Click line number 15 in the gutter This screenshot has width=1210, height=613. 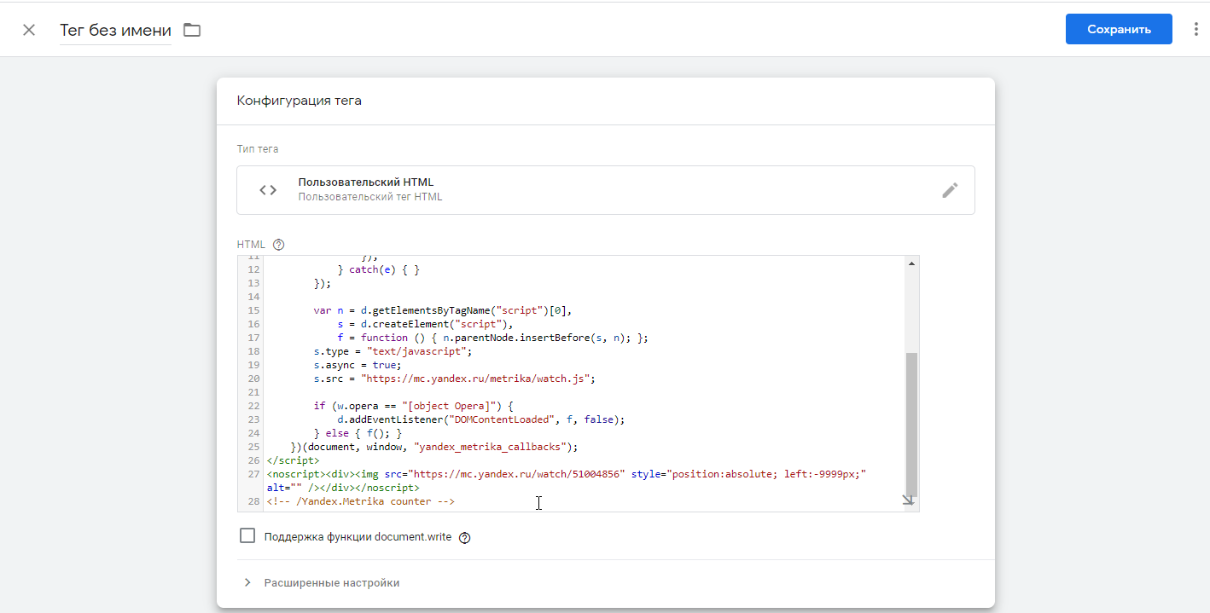tap(253, 310)
